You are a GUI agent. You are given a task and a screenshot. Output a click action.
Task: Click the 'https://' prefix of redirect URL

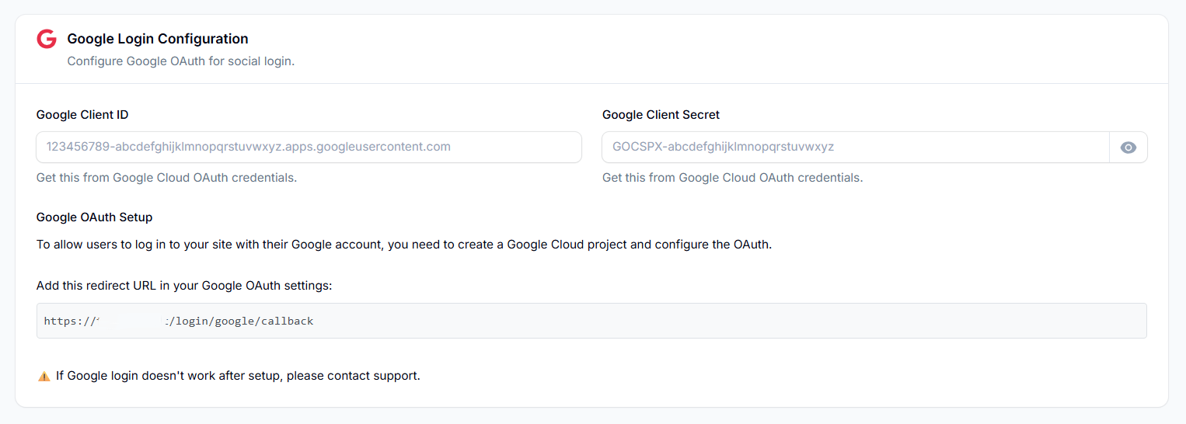(68, 321)
